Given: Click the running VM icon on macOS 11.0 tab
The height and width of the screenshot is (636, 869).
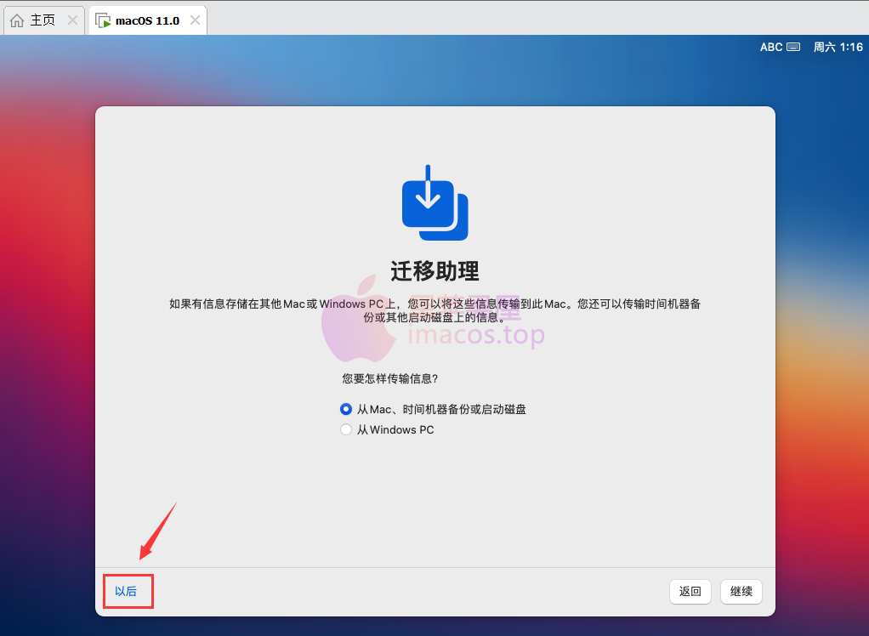Looking at the screenshot, I should [103, 20].
